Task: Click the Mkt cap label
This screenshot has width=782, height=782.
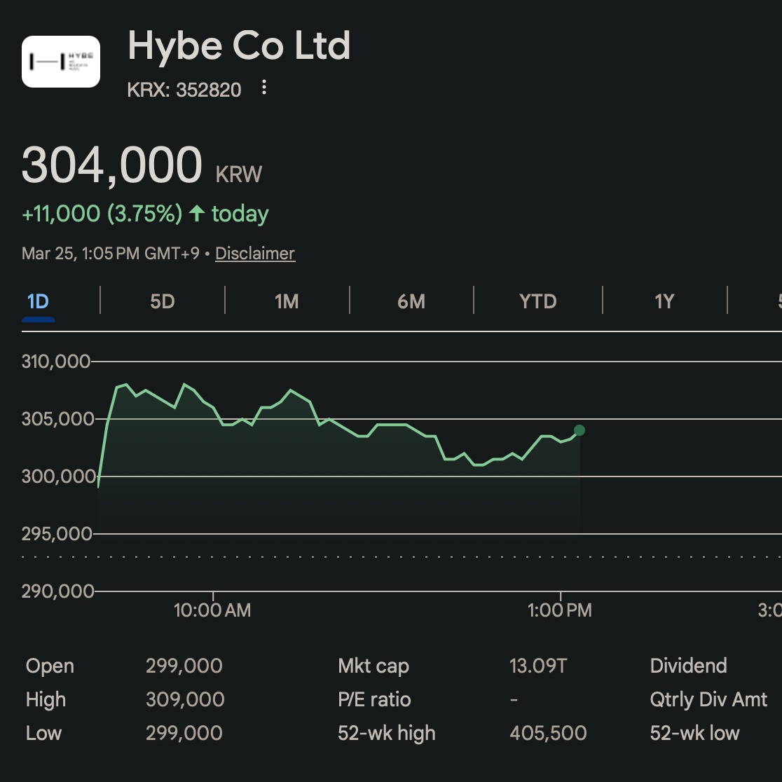Action: pyautogui.click(x=373, y=666)
